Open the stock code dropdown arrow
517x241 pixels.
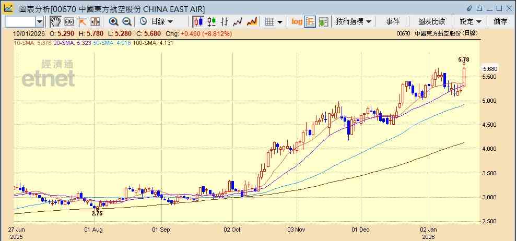pyautogui.click(x=40, y=22)
